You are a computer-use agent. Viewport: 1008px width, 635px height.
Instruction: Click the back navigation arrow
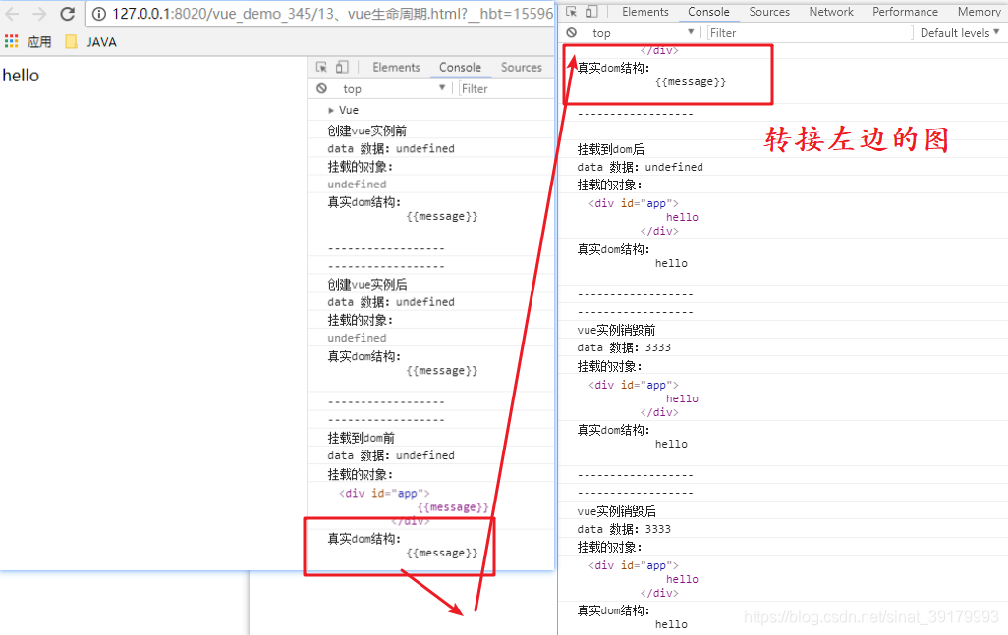point(12,14)
